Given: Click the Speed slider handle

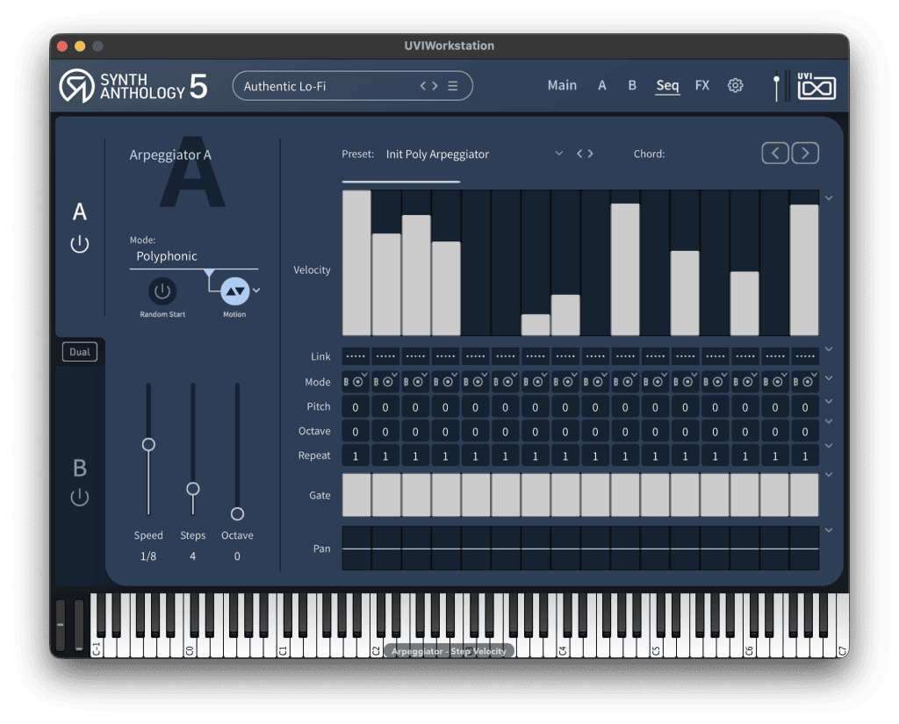Looking at the screenshot, I should point(148,444).
